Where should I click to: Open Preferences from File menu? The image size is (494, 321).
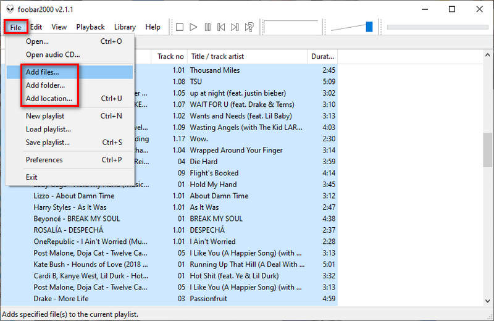pyautogui.click(x=70, y=160)
